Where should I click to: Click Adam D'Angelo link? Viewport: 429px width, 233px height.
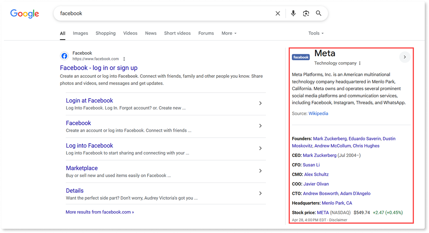355,193
